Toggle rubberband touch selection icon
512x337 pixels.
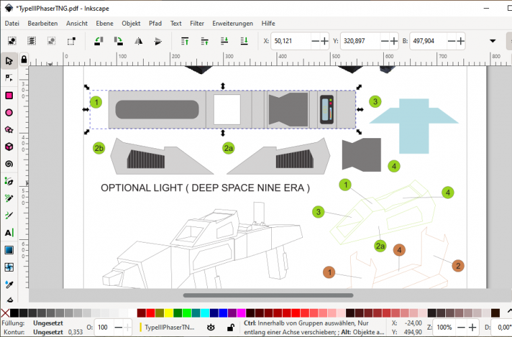click(x=72, y=41)
